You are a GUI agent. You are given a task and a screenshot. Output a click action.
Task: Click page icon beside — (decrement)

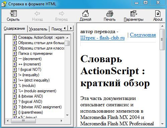[15, 59]
